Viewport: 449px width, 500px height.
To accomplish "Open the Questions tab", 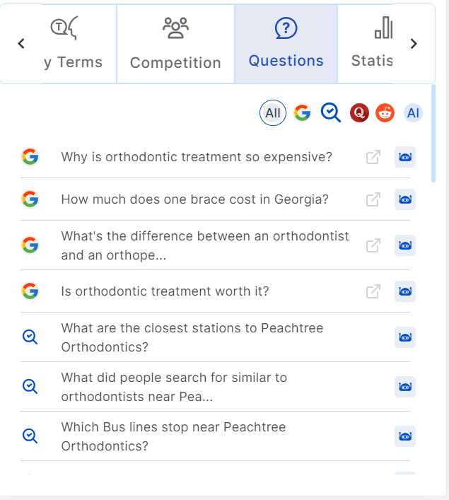I will (286, 45).
